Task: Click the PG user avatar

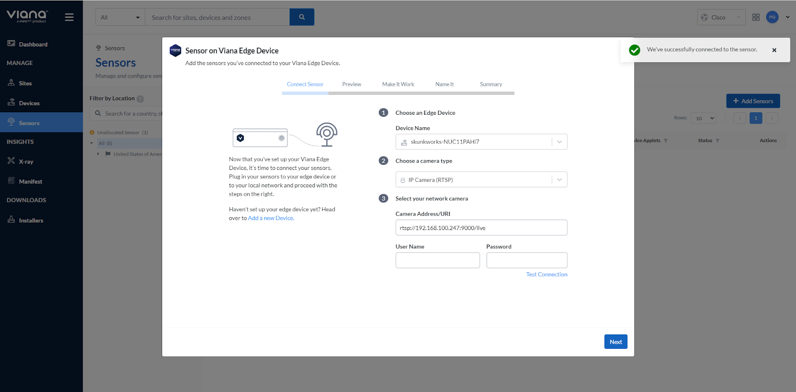Action: 772,17
